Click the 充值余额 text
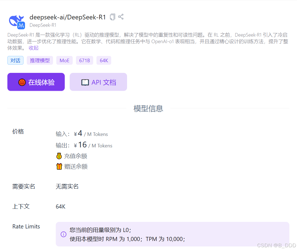 76,156
